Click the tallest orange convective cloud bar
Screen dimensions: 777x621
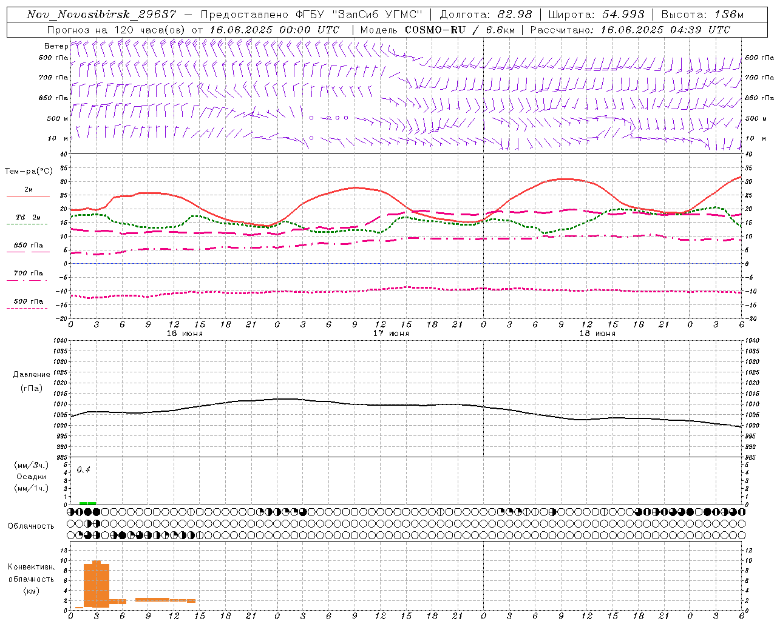click(x=97, y=584)
